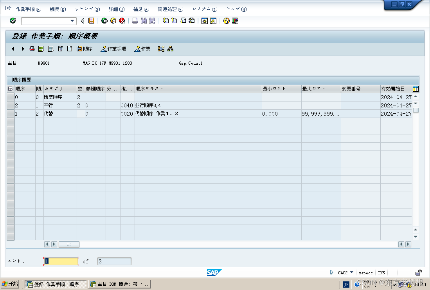Click the green Back arrow
The width and height of the screenshot is (430, 290).
pyautogui.click(x=104, y=21)
